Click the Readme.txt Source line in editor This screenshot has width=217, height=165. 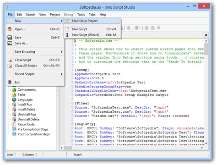pos(132,116)
